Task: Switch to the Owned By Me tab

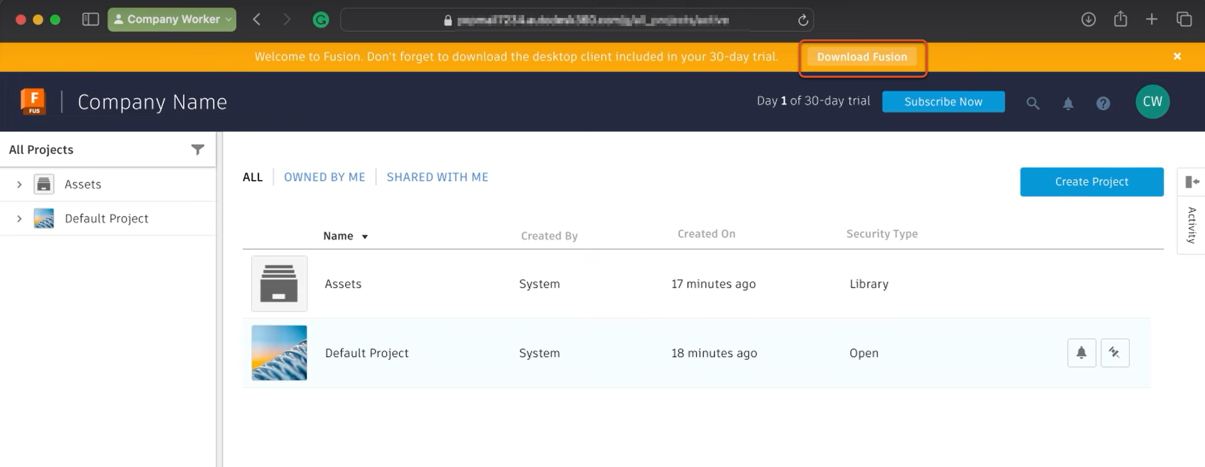Action: pyautogui.click(x=324, y=177)
